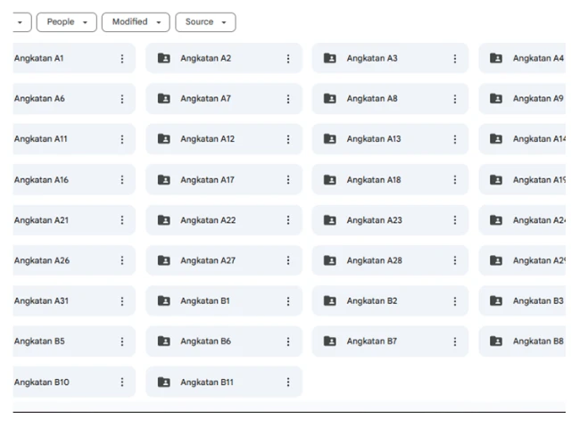571x428 pixels.
Task: Open the Modified filter dropdown
Action: (x=136, y=22)
